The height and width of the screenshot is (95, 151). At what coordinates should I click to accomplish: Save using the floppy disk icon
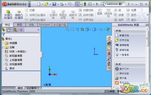point(54,4)
